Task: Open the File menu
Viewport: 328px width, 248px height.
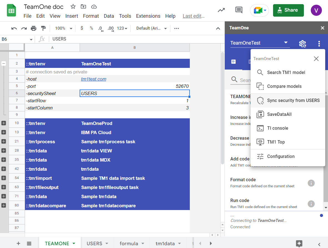Action: click(27, 16)
